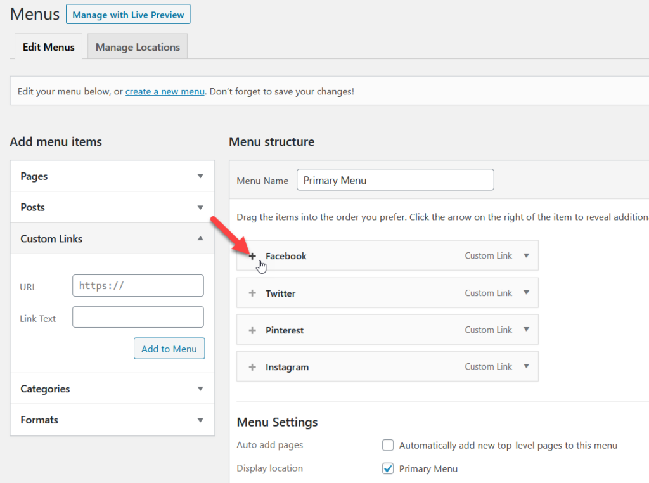The height and width of the screenshot is (483, 649).
Task: Expand the Twitter menu item arrow
Action: [526, 292]
